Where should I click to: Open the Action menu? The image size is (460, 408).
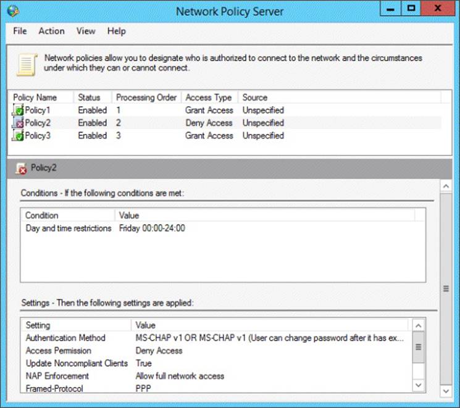[51, 31]
